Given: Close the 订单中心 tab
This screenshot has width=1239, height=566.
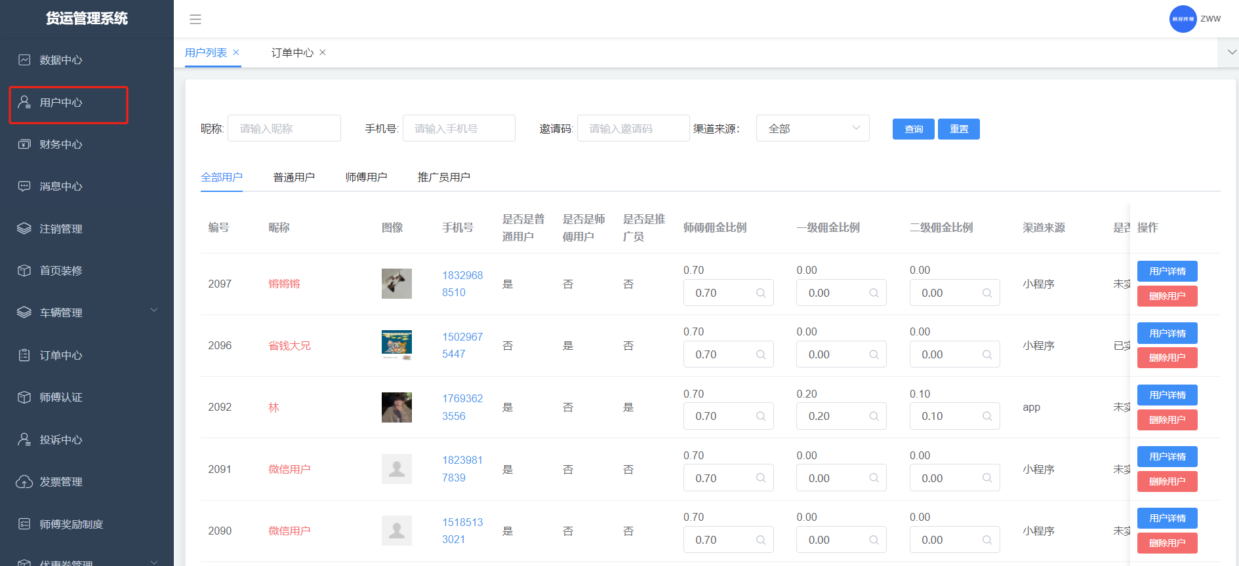Looking at the screenshot, I should coord(323,52).
